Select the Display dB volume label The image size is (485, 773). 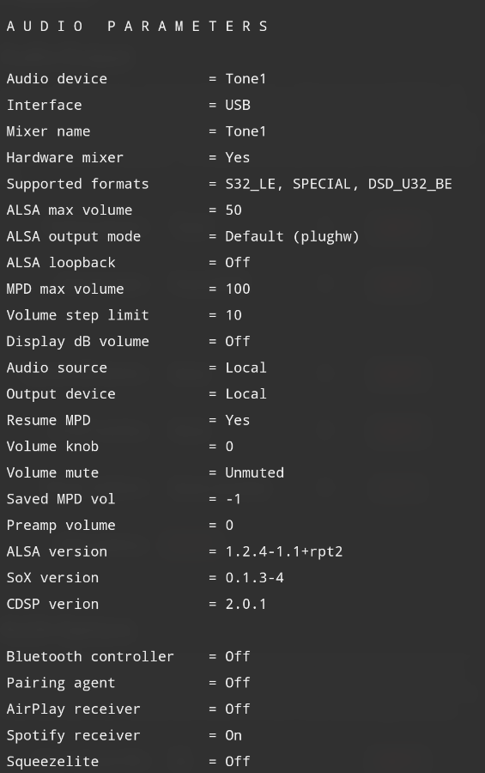point(78,341)
